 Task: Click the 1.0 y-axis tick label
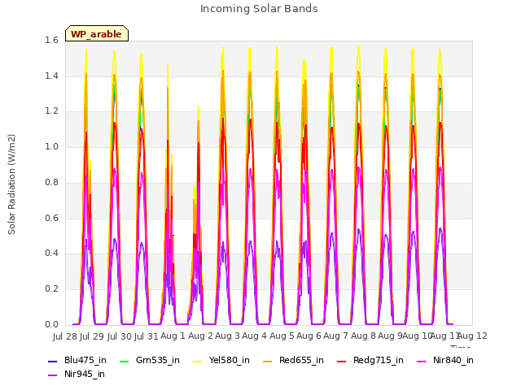(x=51, y=146)
